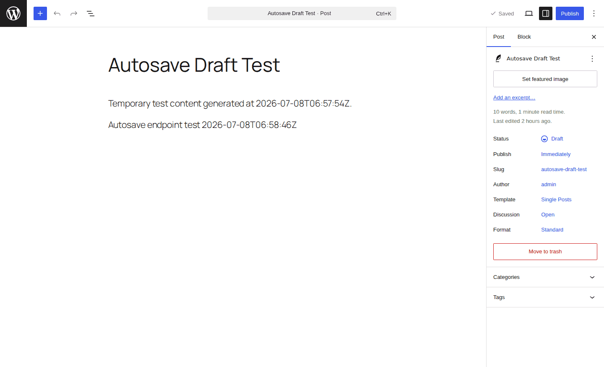Open post Actions menu beside Autosave Draft Test

pos(592,59)
